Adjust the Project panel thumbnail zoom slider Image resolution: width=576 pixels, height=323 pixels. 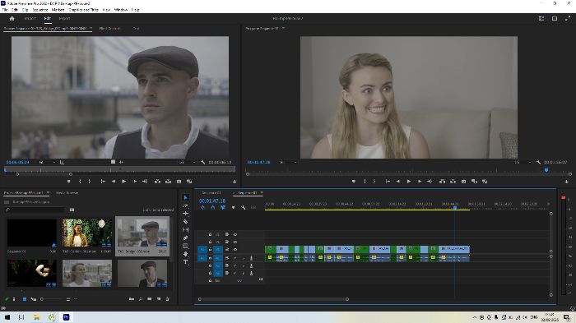[51, 299]
